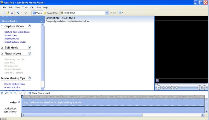Click How to capture video tip

15,84
